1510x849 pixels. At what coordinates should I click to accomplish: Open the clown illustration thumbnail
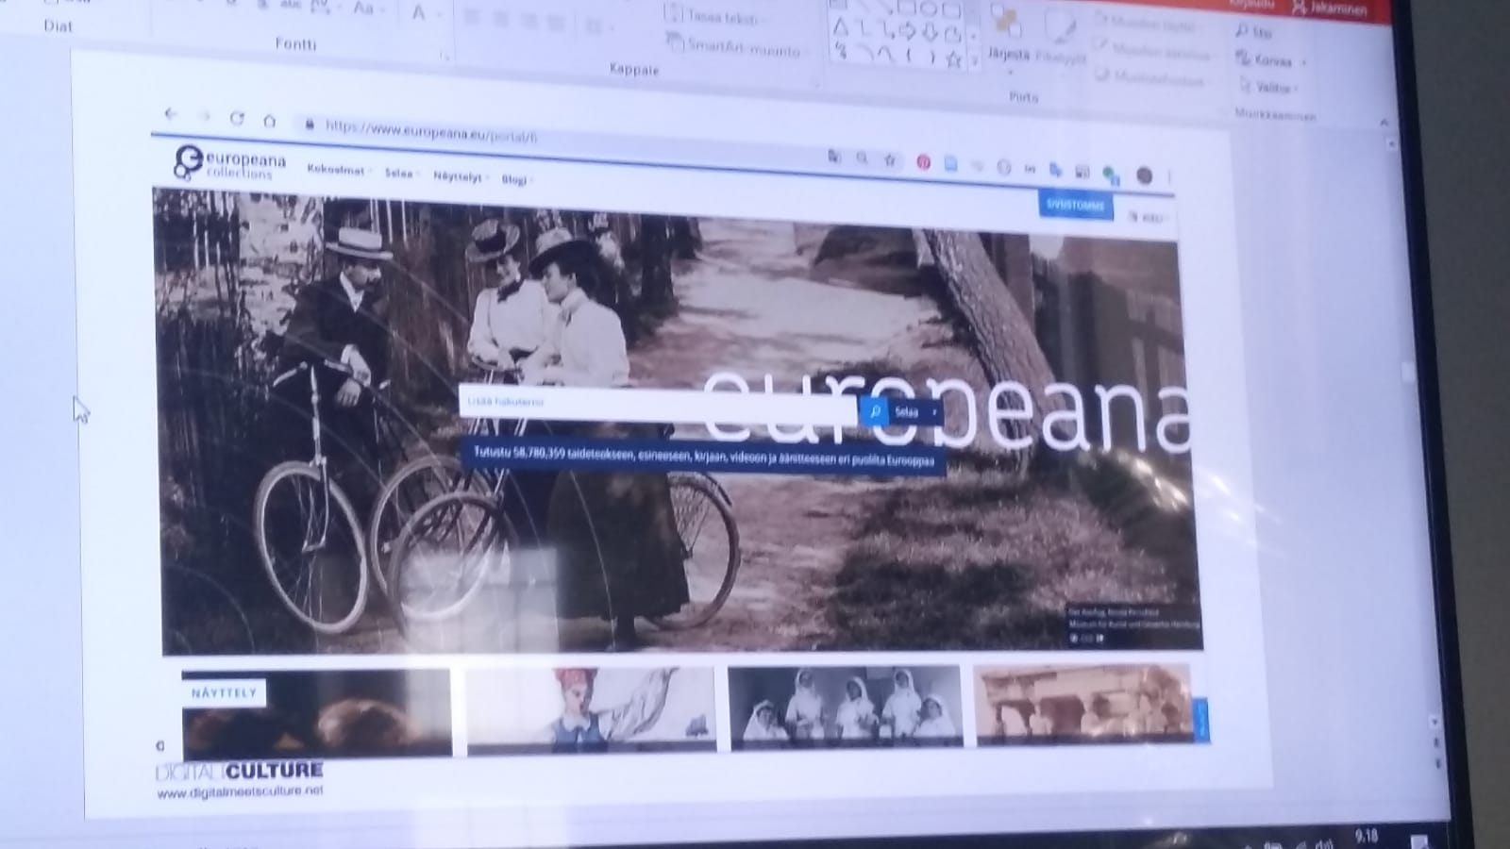(x=591, y=709)
